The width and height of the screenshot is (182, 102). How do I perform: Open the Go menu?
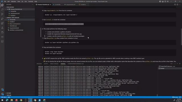pos(22,1)
